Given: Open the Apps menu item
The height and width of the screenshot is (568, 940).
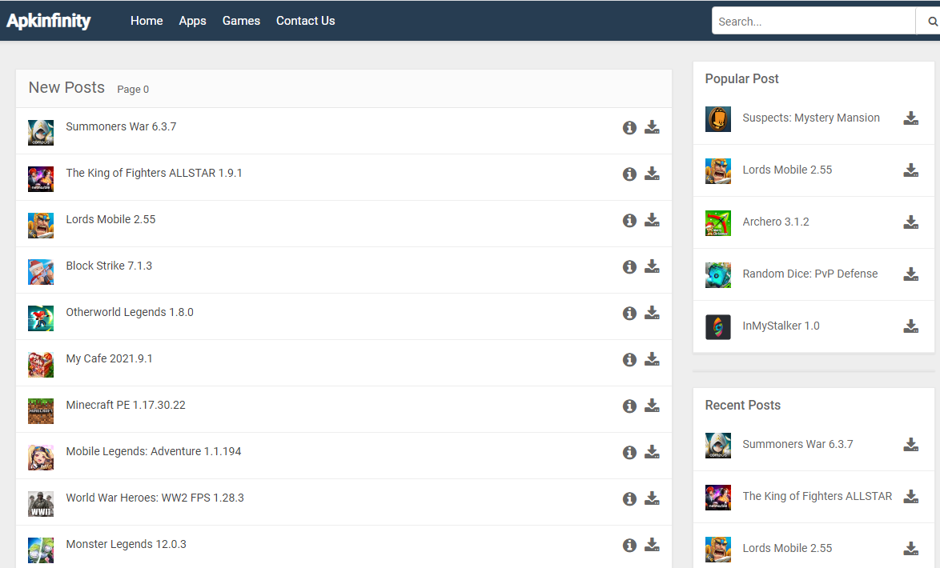Looking at the screenshot, I should [x=192, y=21].
